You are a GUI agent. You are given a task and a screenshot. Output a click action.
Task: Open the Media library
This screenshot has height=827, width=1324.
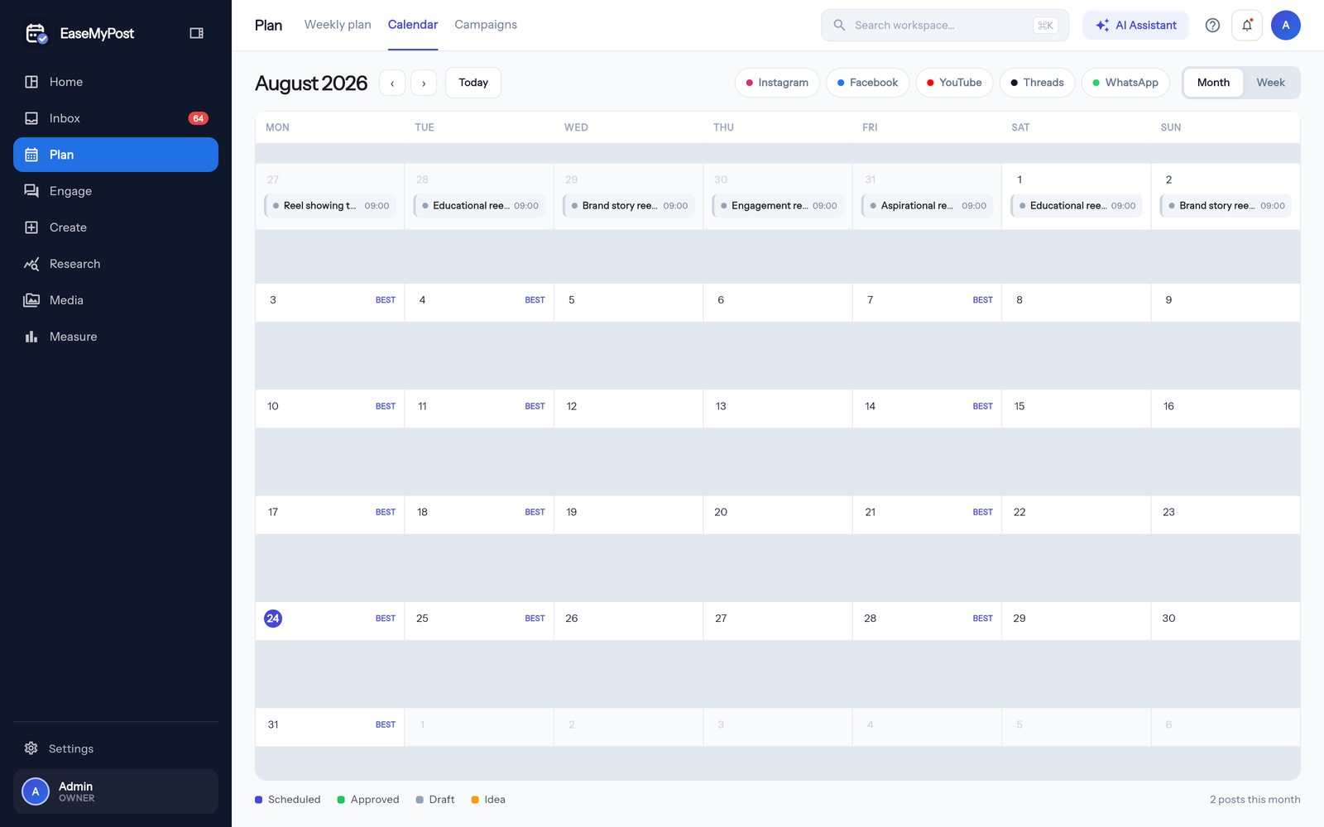tap(116, 300)
